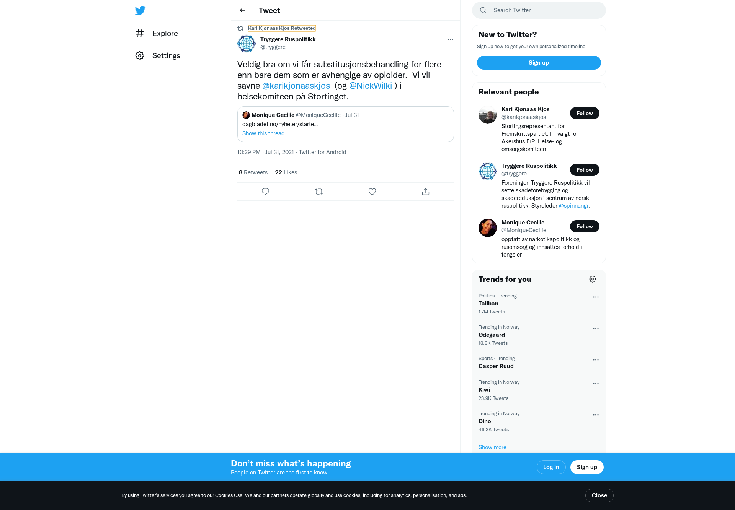Click the reply speech bubble icon

click(x=265, y=192)
